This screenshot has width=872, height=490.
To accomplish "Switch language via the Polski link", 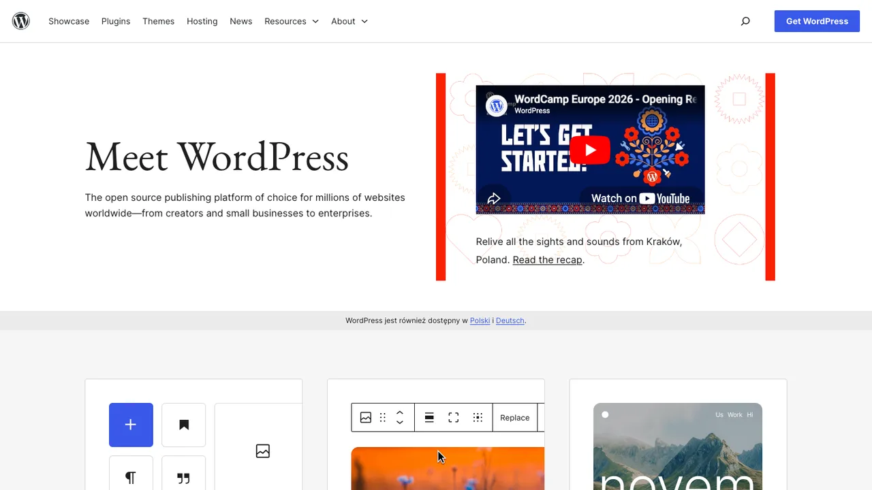I will (x=480, y=321).
